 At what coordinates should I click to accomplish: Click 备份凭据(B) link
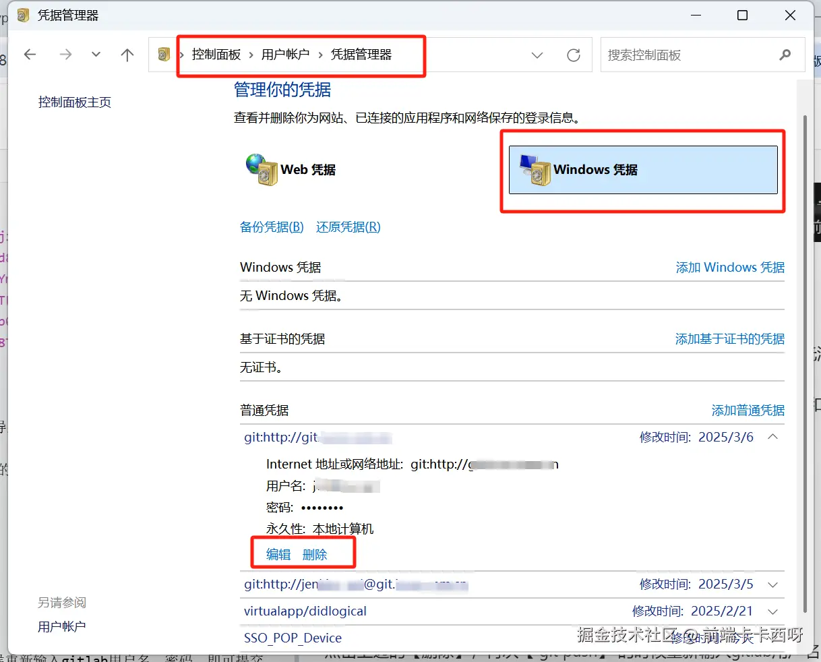point(272,227)
